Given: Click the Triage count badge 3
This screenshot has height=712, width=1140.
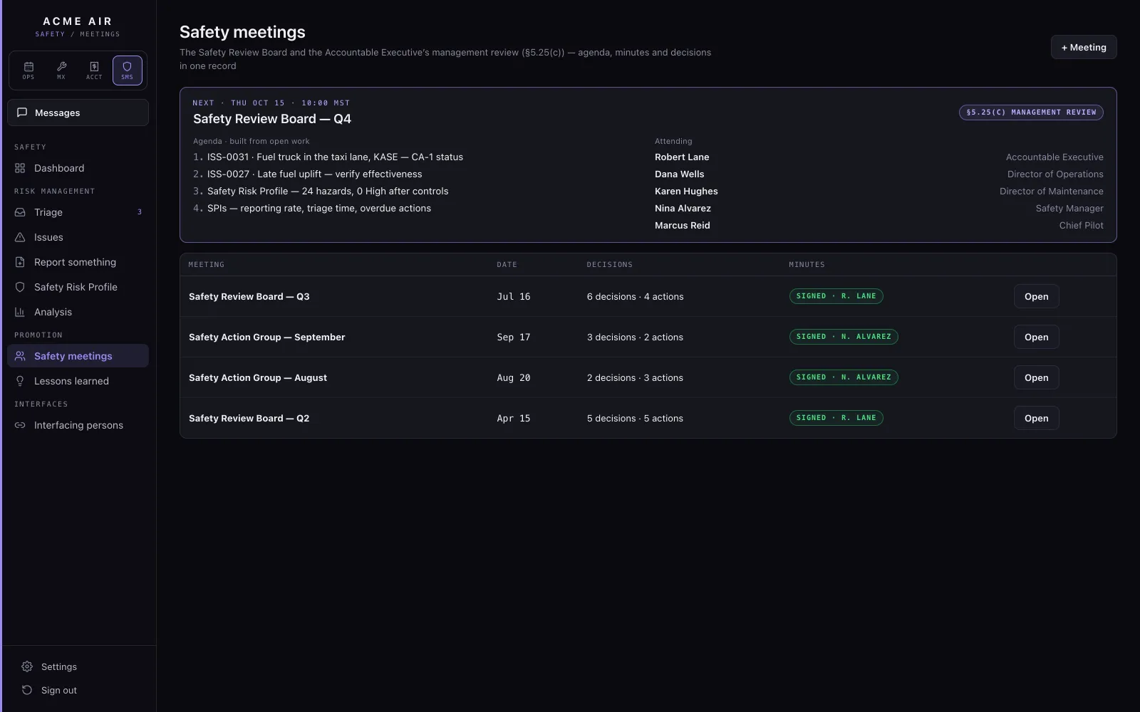Looking at the screenshot, I should click(140, 212).
